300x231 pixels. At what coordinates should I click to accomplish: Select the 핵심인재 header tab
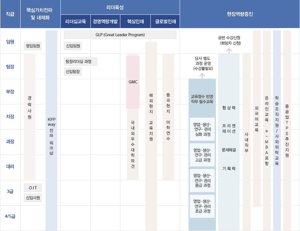pyautogui.click(x=135, y=21)
